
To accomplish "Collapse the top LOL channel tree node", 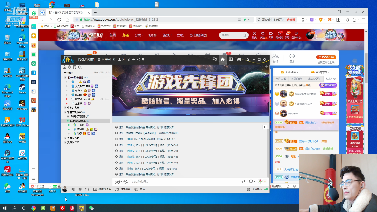I will 65,77.
